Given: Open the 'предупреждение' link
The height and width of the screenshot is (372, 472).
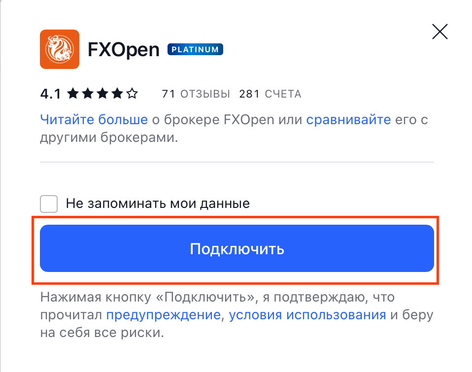Looking at the screenshot, I should (164, 315).
